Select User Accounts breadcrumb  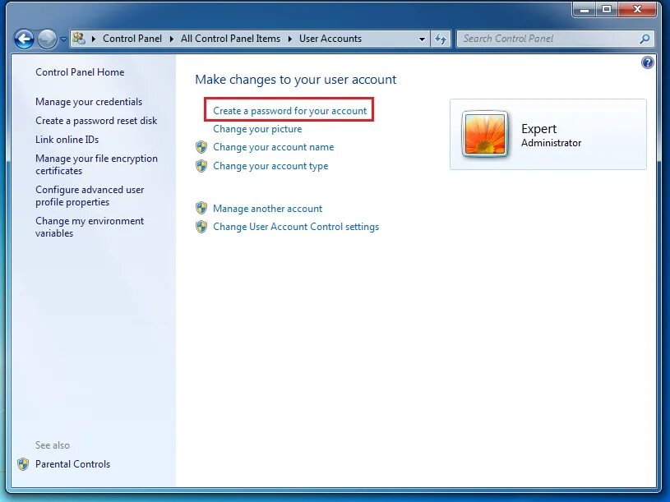tap(330, 39)
